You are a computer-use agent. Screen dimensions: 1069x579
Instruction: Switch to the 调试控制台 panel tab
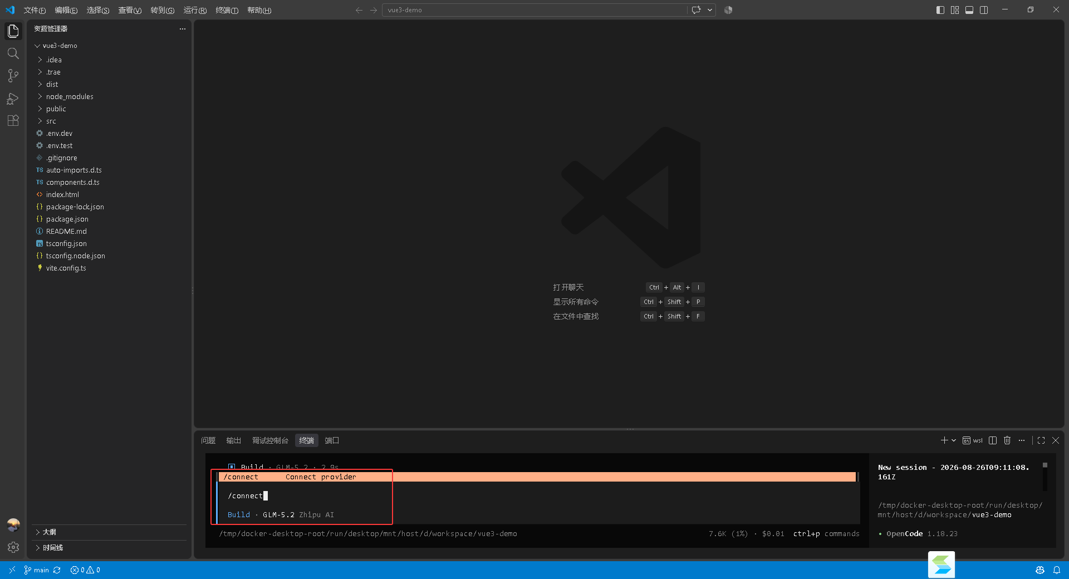(x=270, y=440)
